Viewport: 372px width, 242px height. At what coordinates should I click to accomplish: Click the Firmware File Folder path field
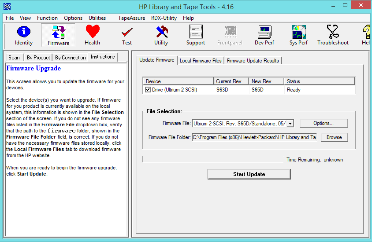(x=254, y=137)
